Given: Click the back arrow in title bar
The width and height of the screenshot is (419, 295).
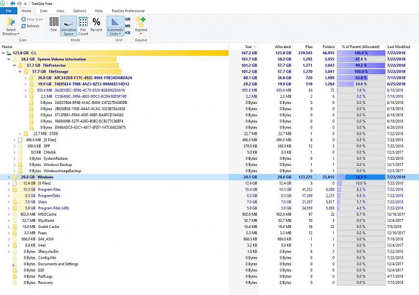Looking at the screenshot, I should pyautogui.click(x=12, y=3).
